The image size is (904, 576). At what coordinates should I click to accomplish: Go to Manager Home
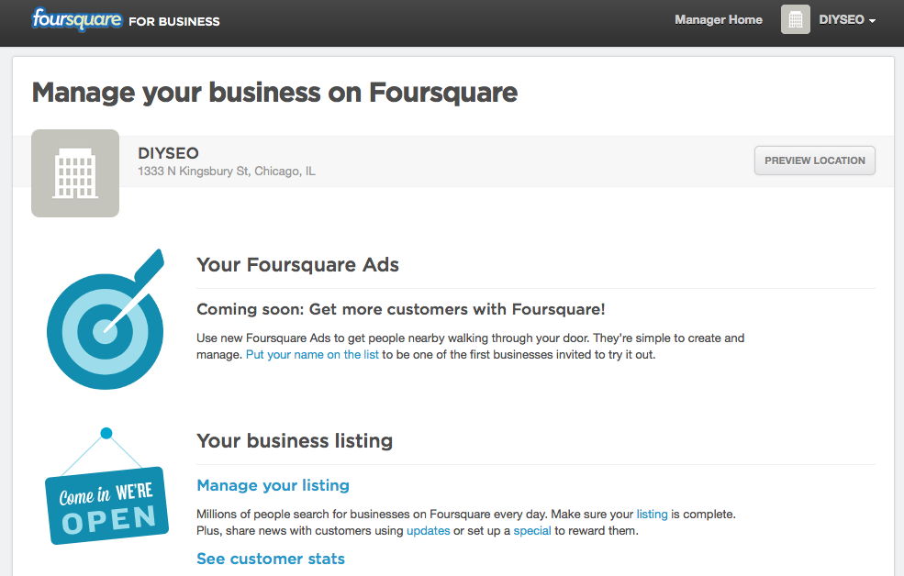click(718, 19)
